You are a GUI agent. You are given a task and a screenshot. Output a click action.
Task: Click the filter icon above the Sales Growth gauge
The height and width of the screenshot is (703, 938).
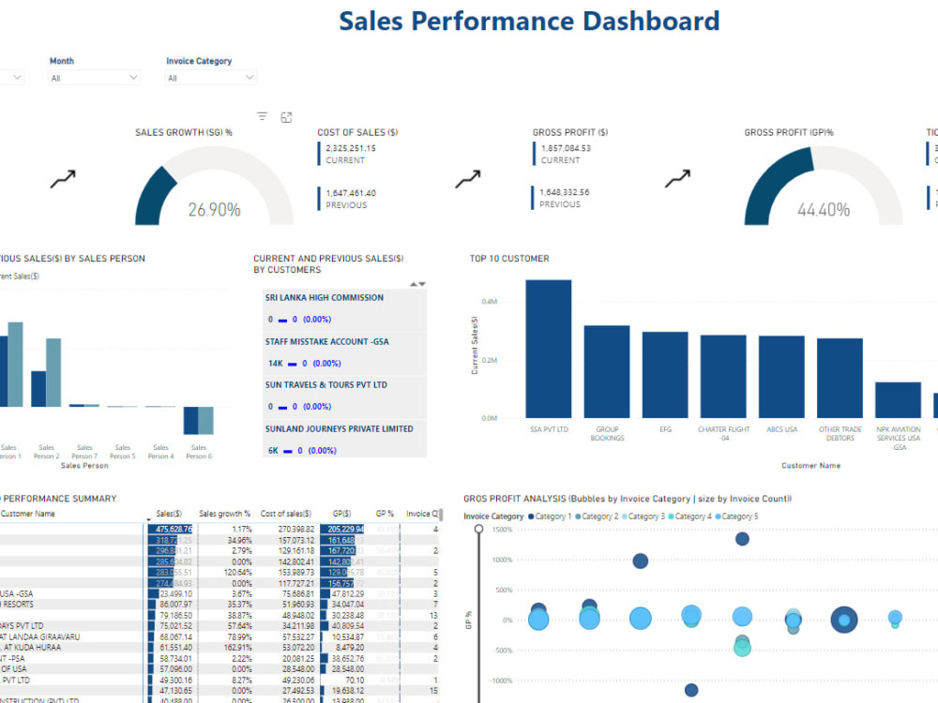pos(262,115)
